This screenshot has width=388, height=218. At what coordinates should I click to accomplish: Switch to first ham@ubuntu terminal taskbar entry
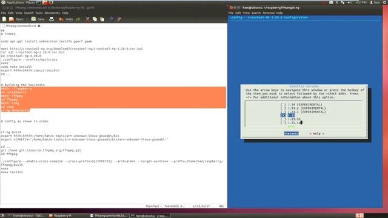pos(26,216)
